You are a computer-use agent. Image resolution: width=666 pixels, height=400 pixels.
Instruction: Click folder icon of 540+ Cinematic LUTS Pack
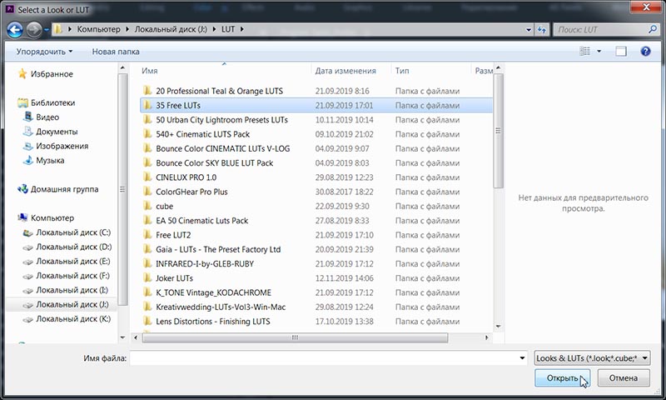point(147,134)
